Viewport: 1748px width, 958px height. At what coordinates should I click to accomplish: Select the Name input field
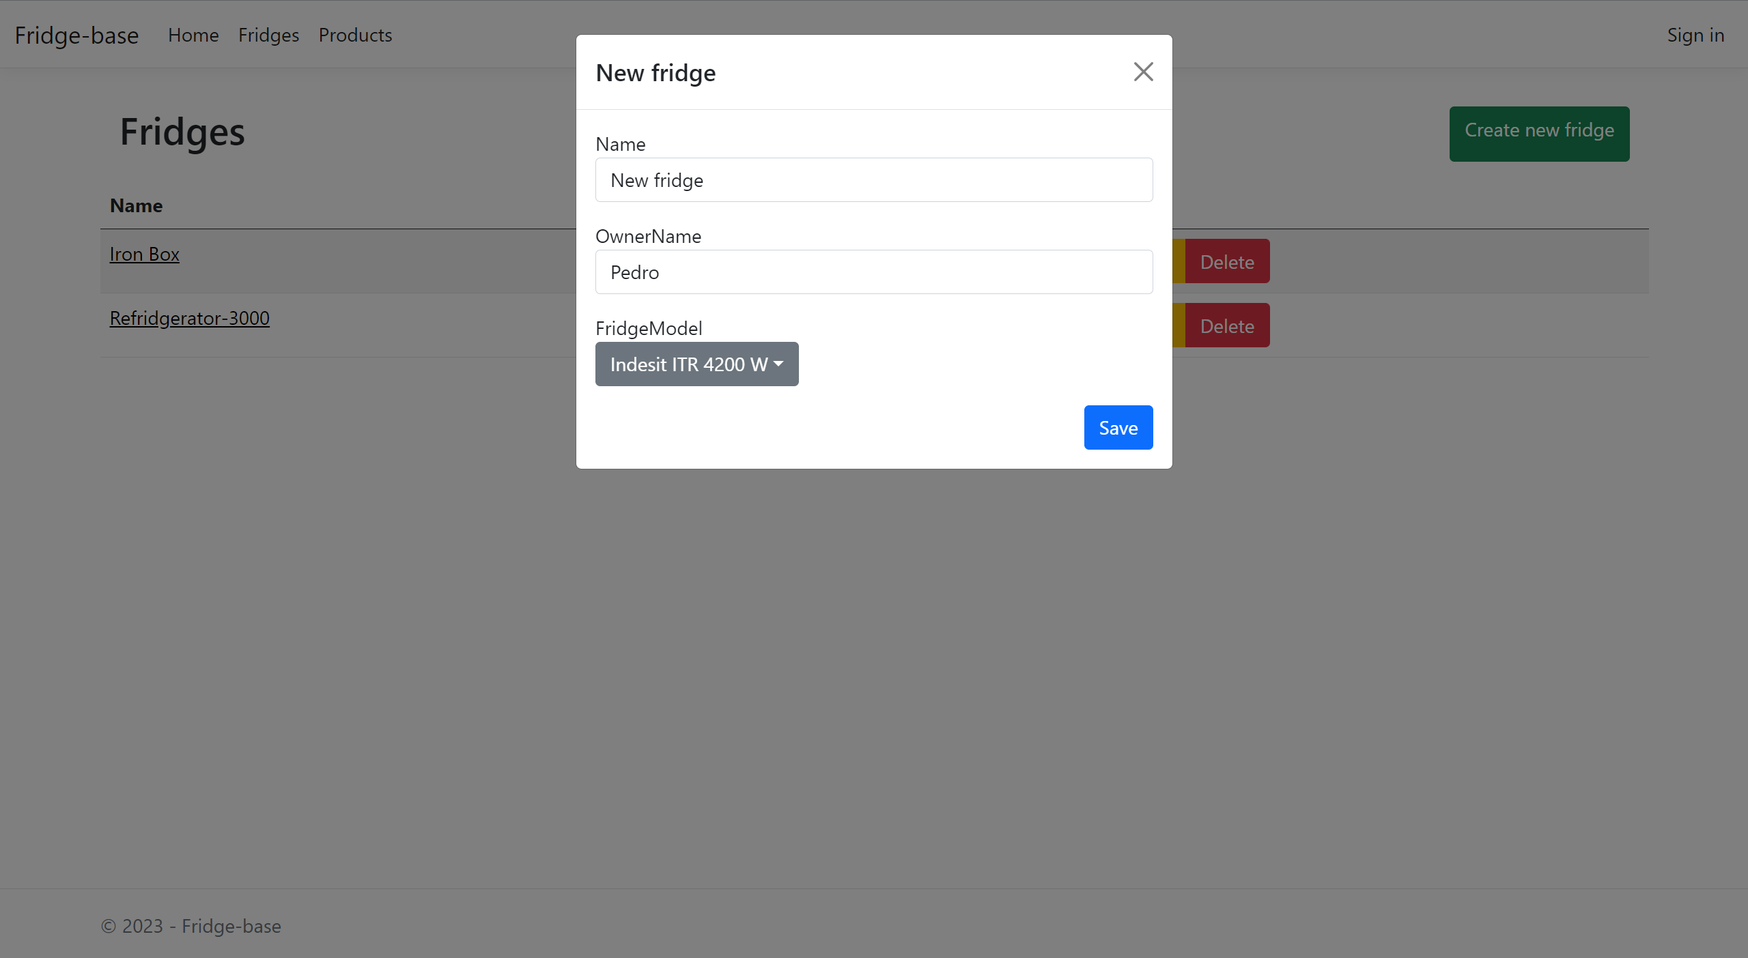(873, 179)
